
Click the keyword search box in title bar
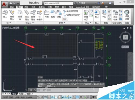pos(59,4)
